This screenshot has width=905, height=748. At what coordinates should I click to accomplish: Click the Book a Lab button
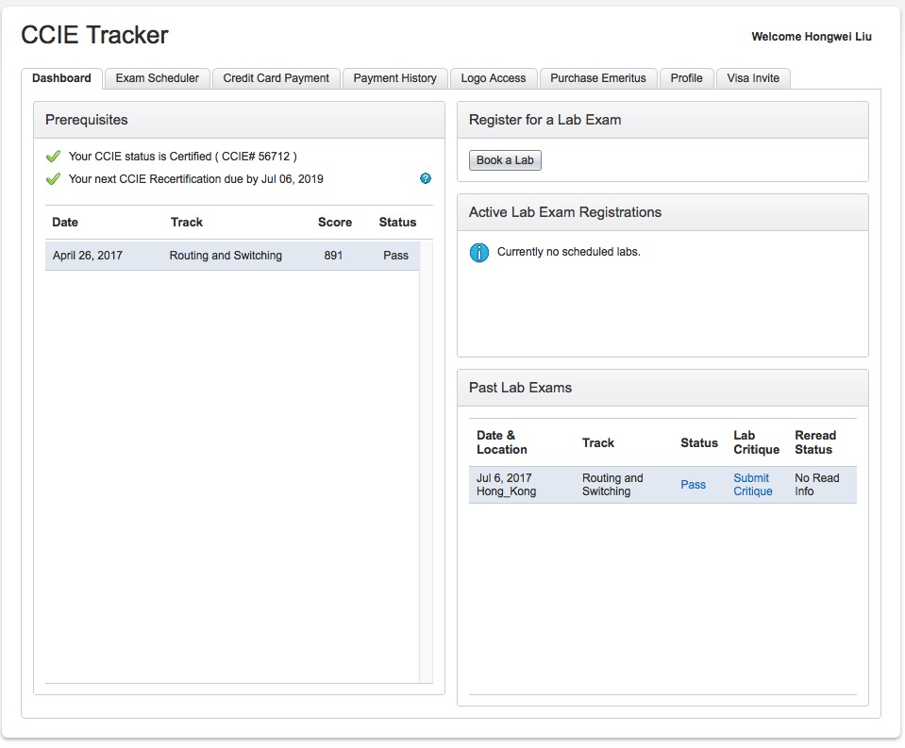[505, 160]
